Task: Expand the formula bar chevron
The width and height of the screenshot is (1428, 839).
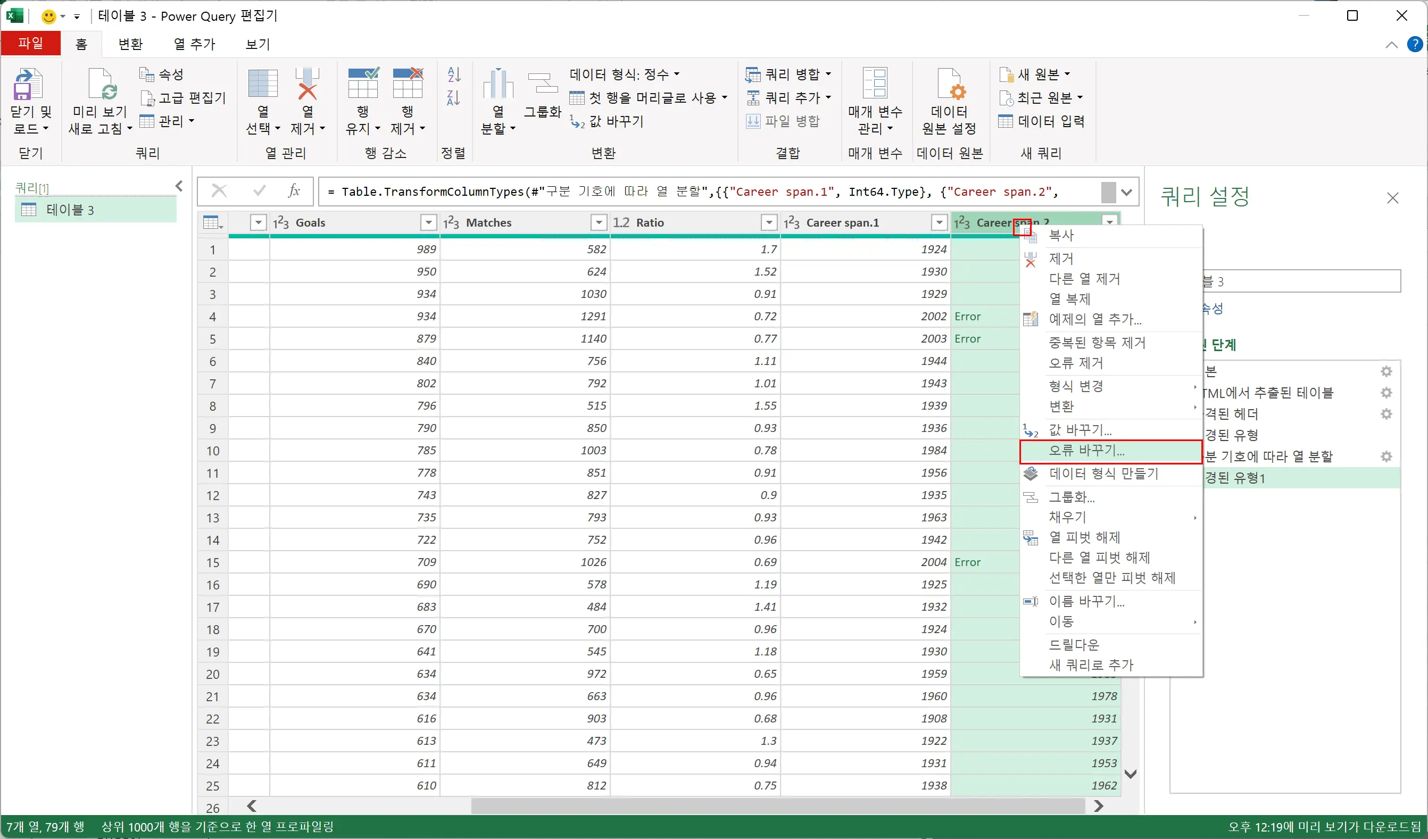Action: (1126, 192)
